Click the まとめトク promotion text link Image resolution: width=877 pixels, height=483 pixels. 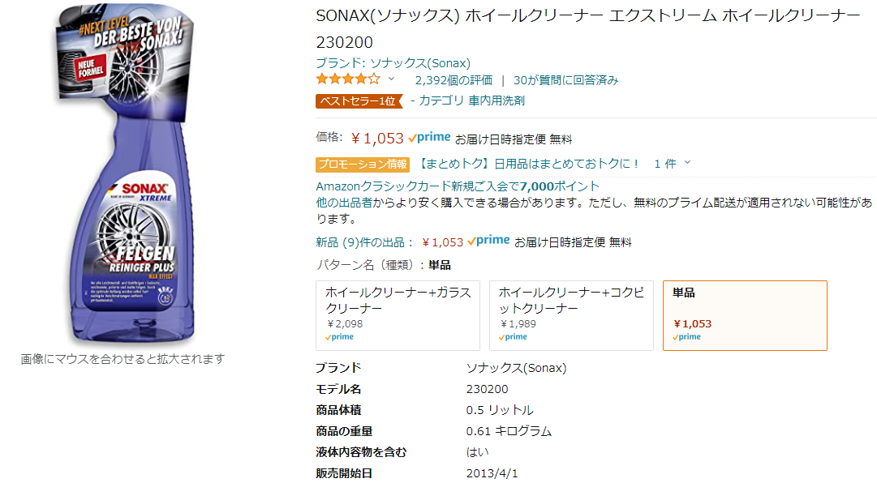pos(528,164)
